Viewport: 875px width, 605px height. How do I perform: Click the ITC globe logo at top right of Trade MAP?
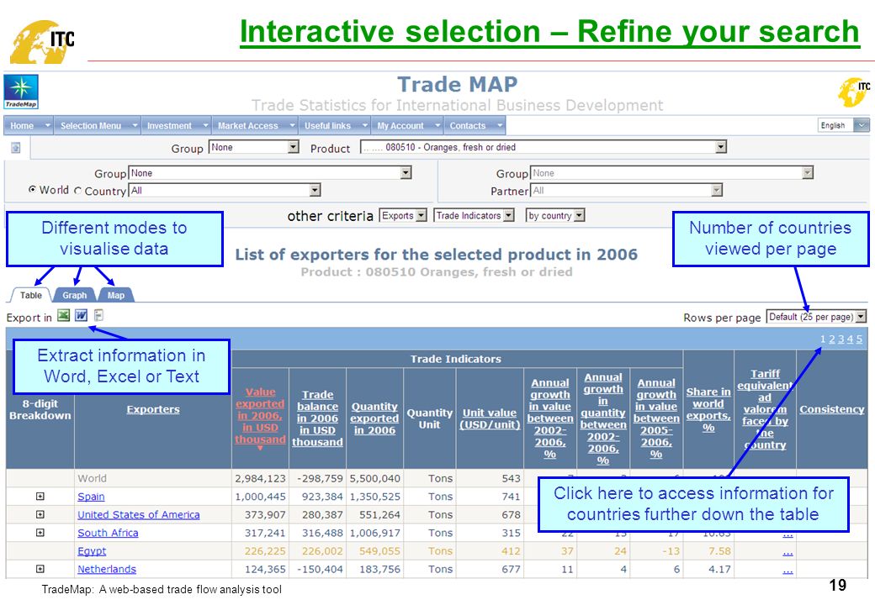pyautogui.click(x=854, y=92)
